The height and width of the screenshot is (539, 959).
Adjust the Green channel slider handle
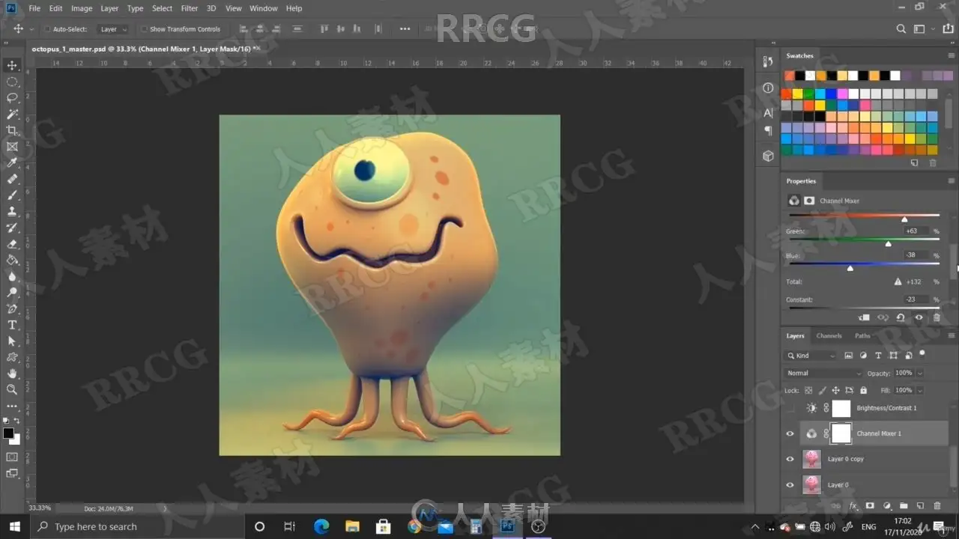click(x=888, y=244)
